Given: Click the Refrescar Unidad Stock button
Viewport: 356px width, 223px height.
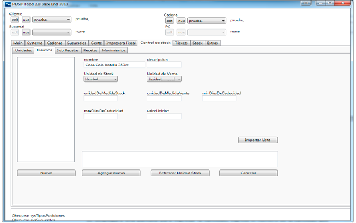Looking at the screenshot, I should [180, 173].
